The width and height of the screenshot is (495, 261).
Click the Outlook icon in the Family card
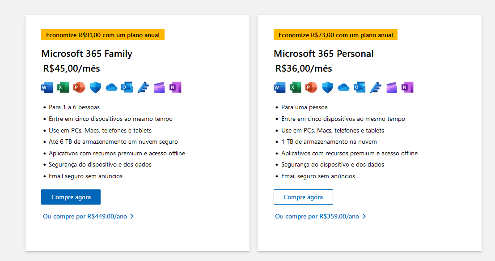click(x=127, y=87)
